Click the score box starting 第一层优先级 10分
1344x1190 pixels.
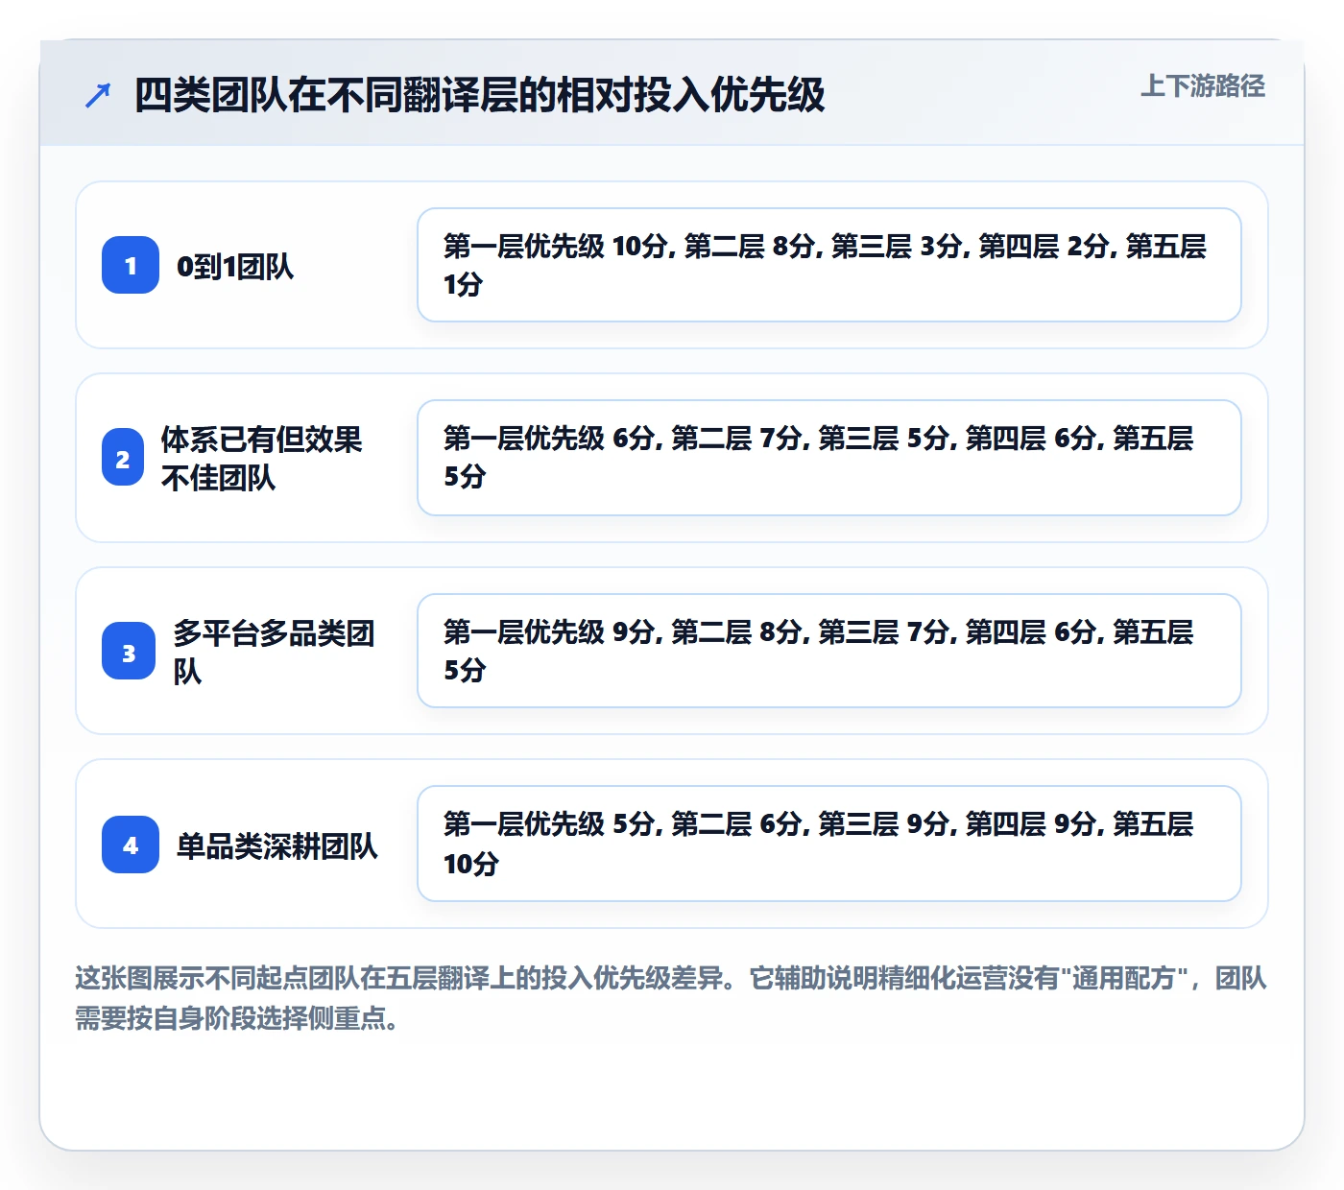pos(829,265)
